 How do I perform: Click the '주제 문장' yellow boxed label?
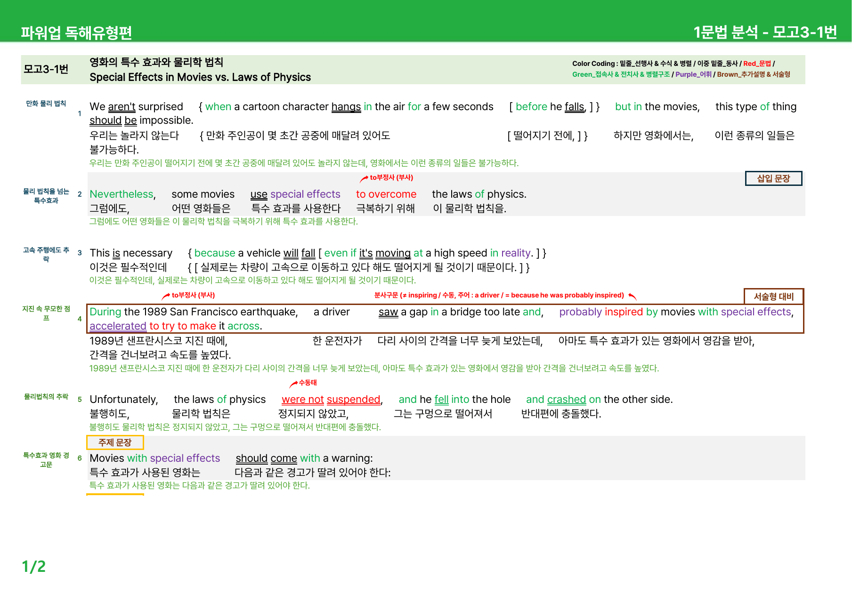tap(115, 442)
